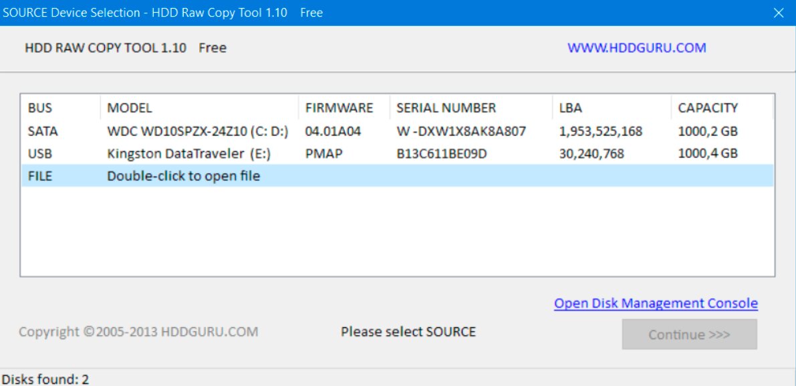796x386 pixels.
Task: Click the 'Disks found: 2' status bar
Action: tap(45, 379)
